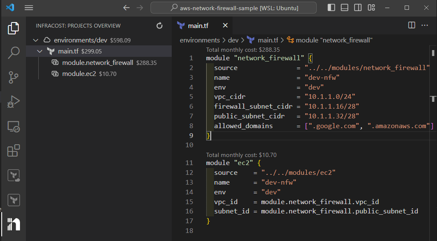
Task: Click the ".google.com" allowed domain string
Action: [x=334, y=126]
